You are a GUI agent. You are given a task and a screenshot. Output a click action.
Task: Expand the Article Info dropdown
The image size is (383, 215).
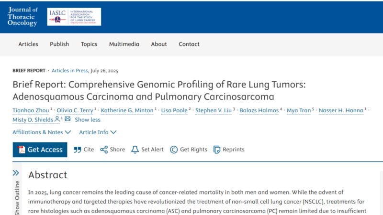pos(98,132)
